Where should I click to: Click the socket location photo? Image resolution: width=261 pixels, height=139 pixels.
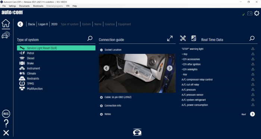point(137,73)
